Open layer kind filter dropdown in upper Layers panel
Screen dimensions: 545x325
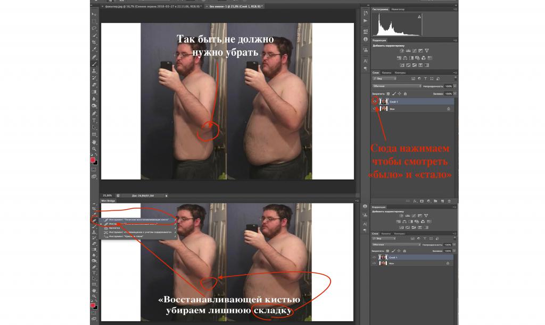pos(384,79)
